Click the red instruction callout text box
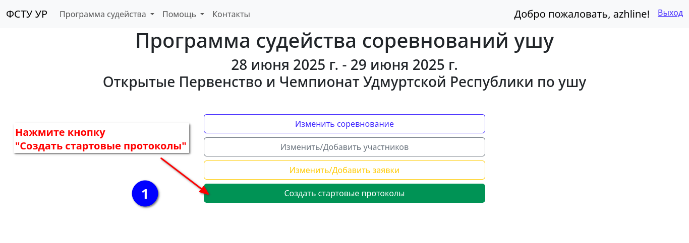 point(101,139)
